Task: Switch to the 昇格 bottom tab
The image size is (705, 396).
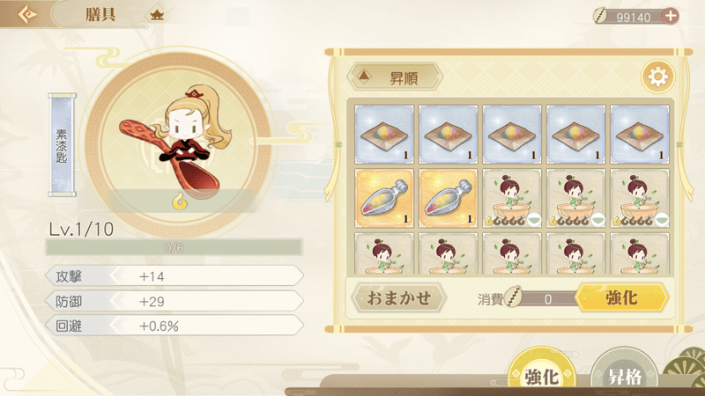Action: point(624,376)
